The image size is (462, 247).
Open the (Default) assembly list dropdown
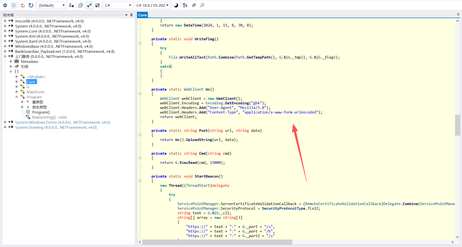(x=51, y=5)
